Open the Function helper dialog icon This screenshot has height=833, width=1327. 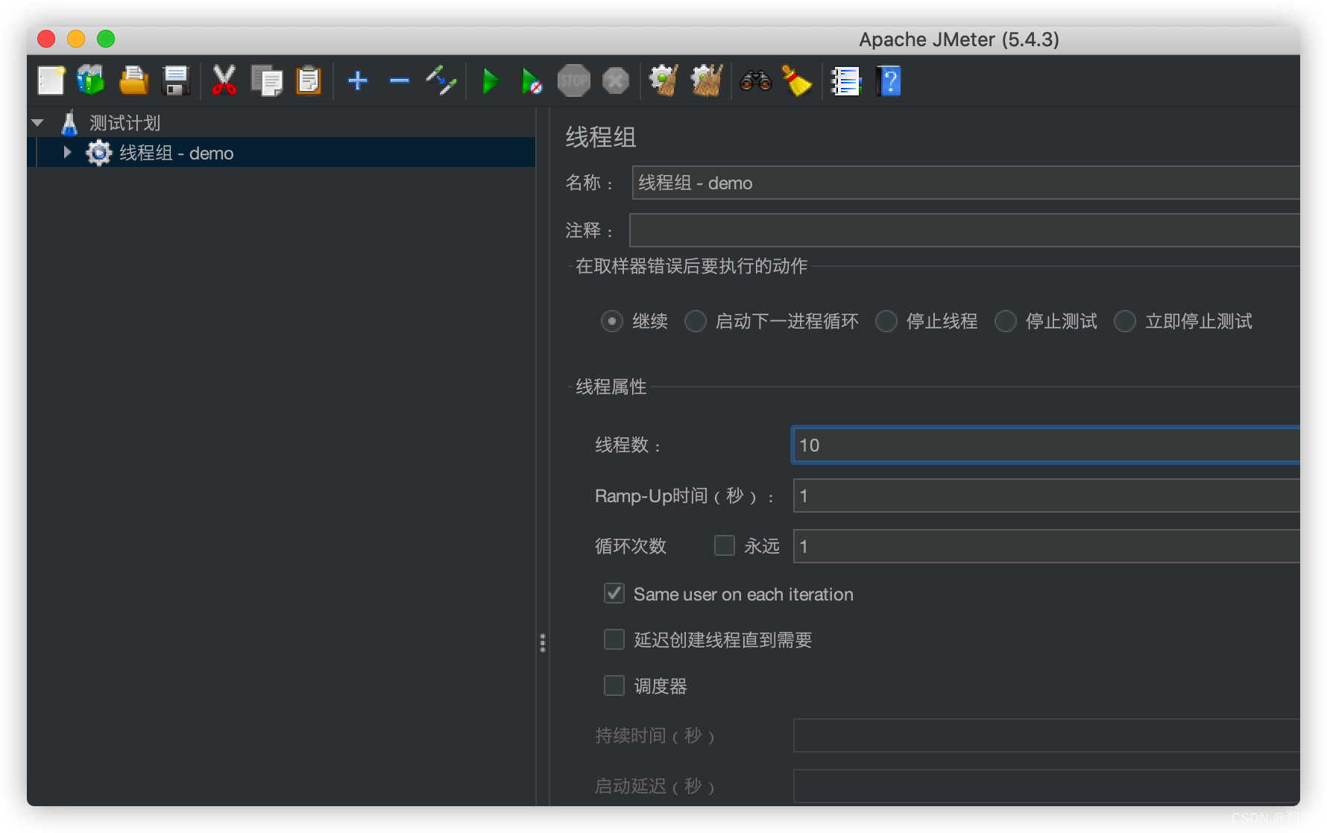click(x=845, y=80)
